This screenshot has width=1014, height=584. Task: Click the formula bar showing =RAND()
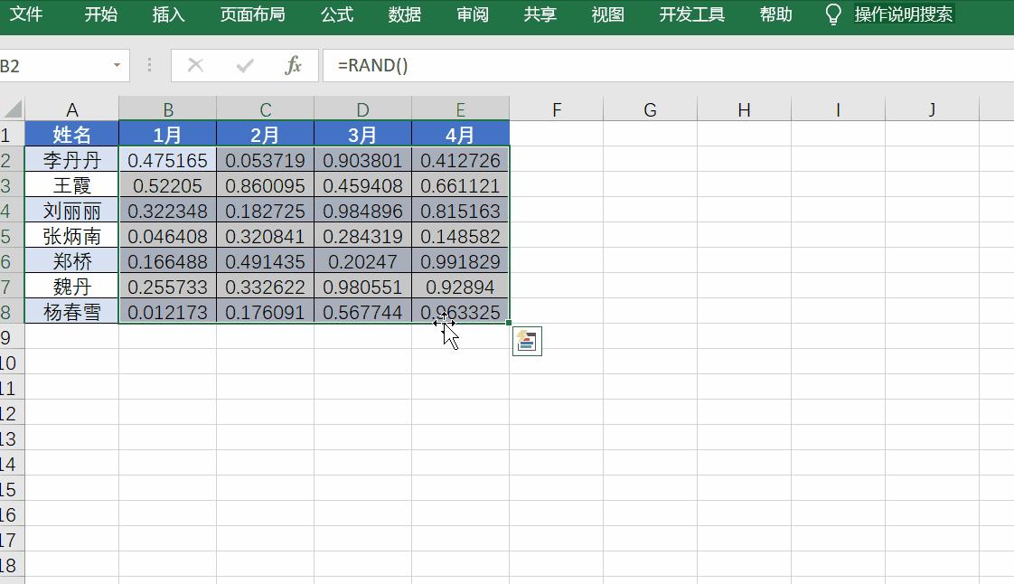(452, 65)
